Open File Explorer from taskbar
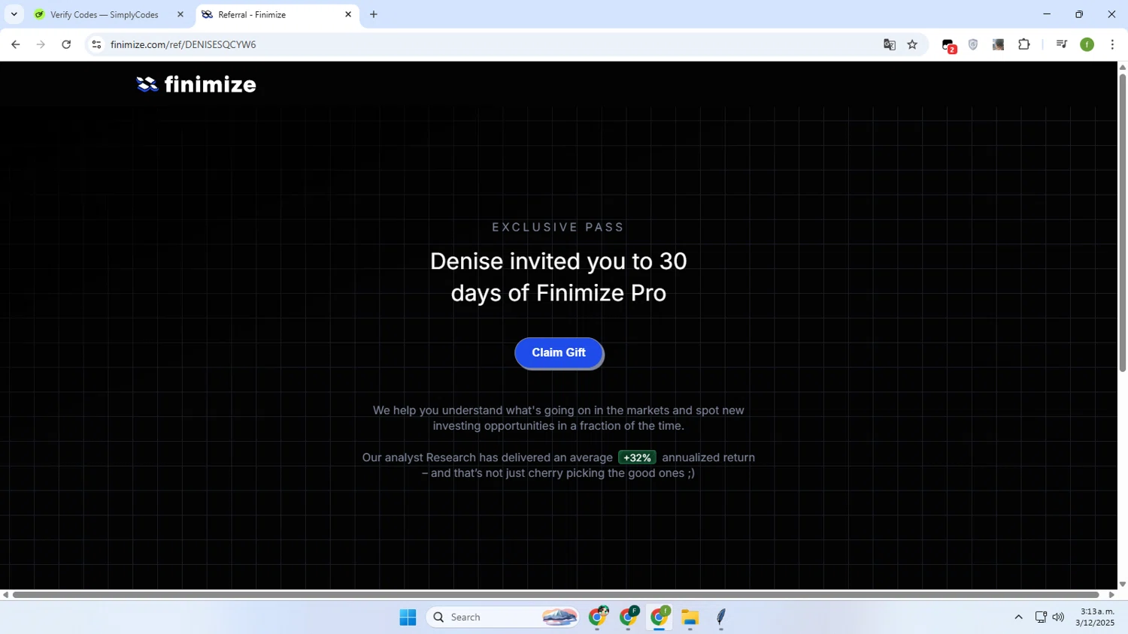1128x634 pixels. coord(690,617)
